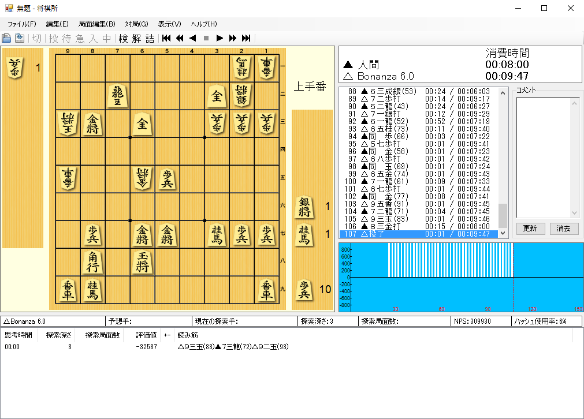Viewport: 584px width, 419px height.
Task: Jump to the first move
Action: click(166, 38)
